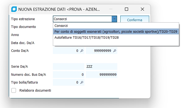Open the Tipo bolla/fattura search lookup

click(82, 82)
